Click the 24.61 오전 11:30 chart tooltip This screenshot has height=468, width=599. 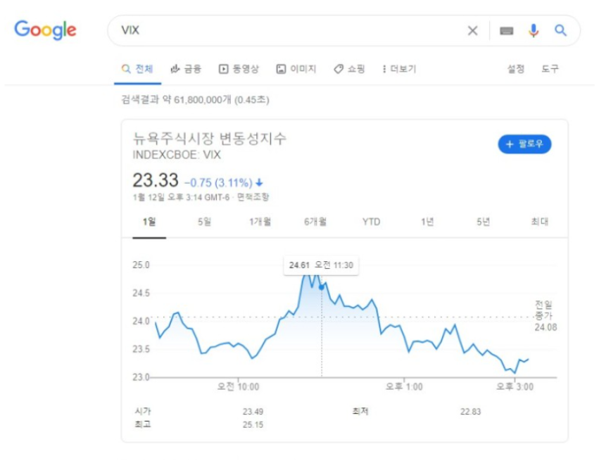click(x=321, y=265)
